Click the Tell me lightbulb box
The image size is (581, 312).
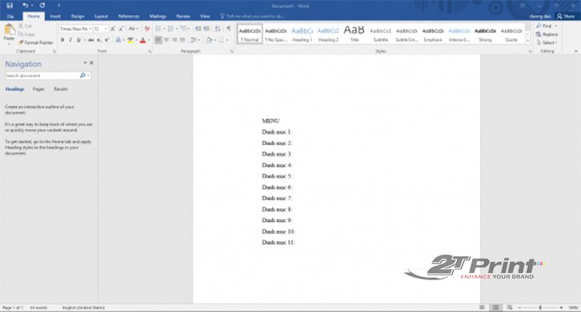252,16
